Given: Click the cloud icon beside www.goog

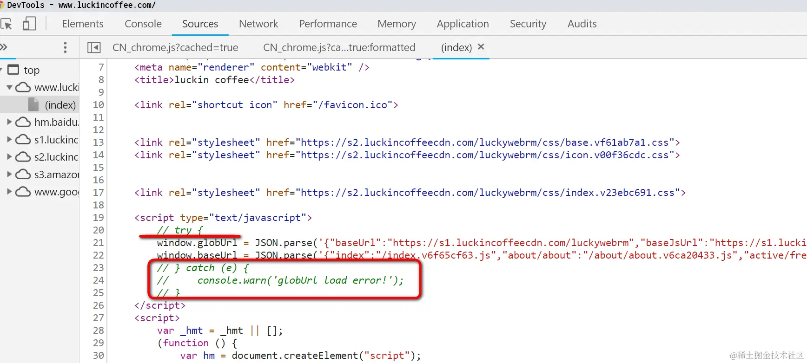Looking at the screenshot, I should click(23, 192).
